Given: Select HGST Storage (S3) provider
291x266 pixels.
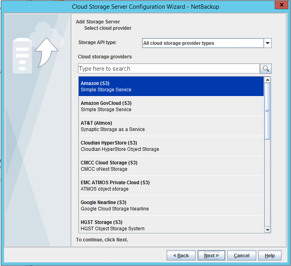Looking at the screenshot, I should pos(171,225).
